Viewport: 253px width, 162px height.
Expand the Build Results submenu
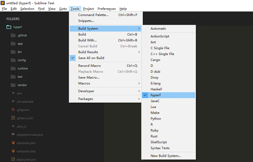(105, 52)
